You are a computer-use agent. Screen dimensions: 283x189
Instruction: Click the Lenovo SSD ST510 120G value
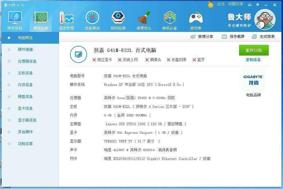146,124
